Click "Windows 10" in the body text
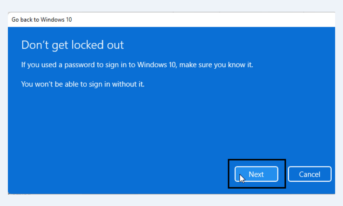 [x=156, y=65]
